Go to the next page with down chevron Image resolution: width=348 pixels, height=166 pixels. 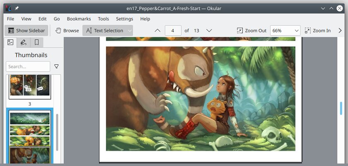[209, 31]
